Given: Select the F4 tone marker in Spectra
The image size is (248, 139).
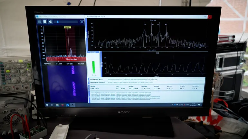Looking at the screenshot, I should pyautogui.click(x=166, y=24).
